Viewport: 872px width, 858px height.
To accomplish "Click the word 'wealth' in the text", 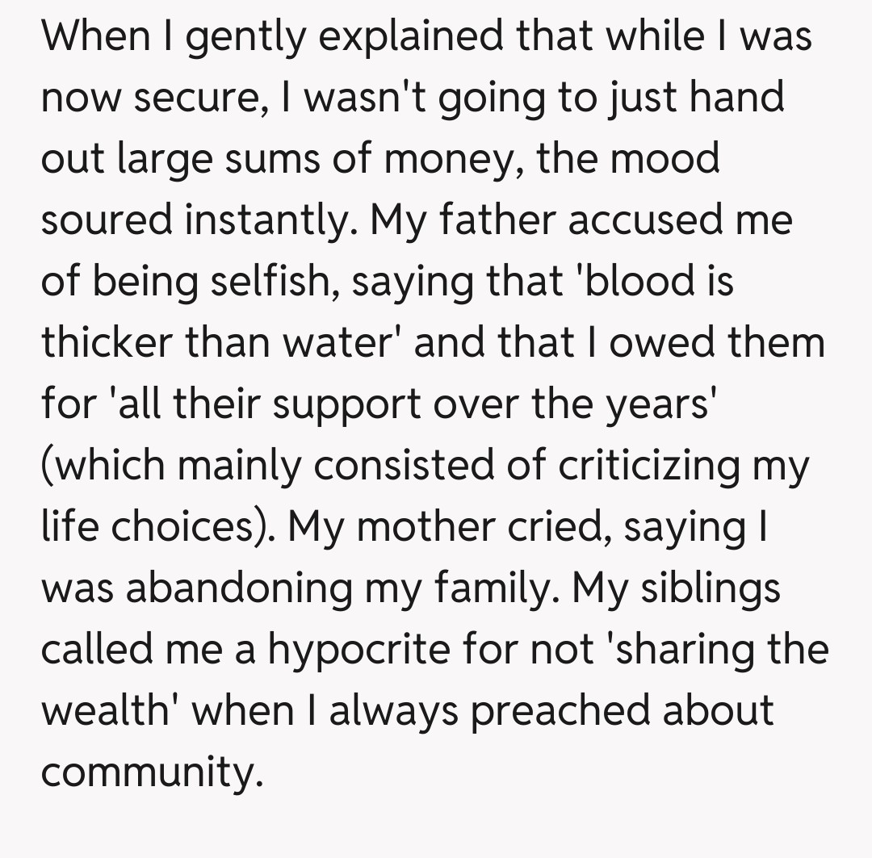I will 111,710.
